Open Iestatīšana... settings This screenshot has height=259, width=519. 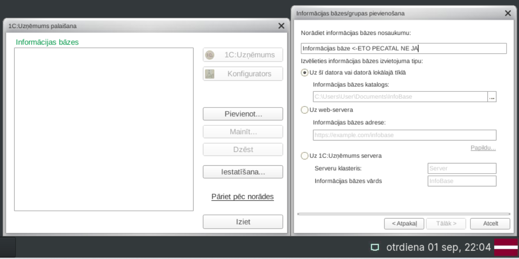243,172
